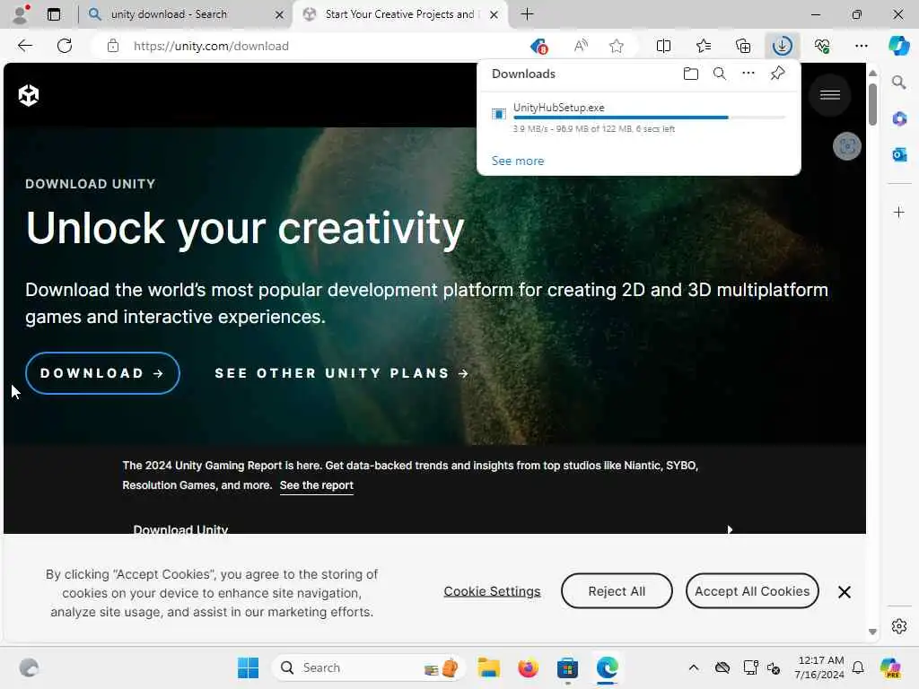The width and height of the screenshot is (919, 689).
Task: Add a sidebar app with plus icon
Action: coord(898,212)
